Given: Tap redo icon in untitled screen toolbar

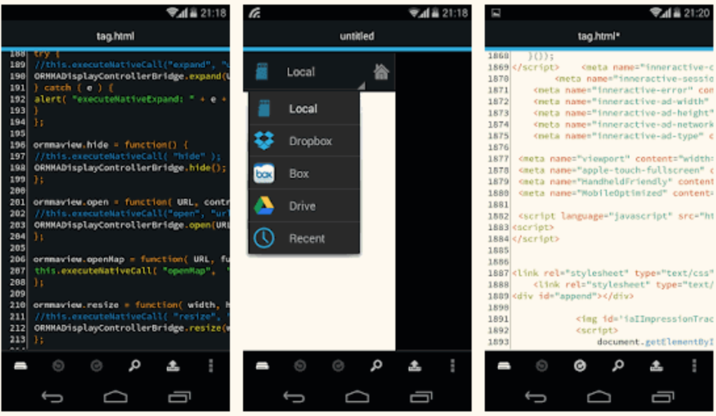Looking at the screenshot, I should [338, 366].
